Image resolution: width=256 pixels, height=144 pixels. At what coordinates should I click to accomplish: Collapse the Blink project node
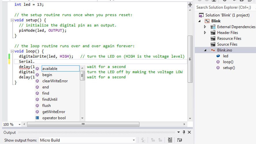pyautogui.click(x=199, y=21)
